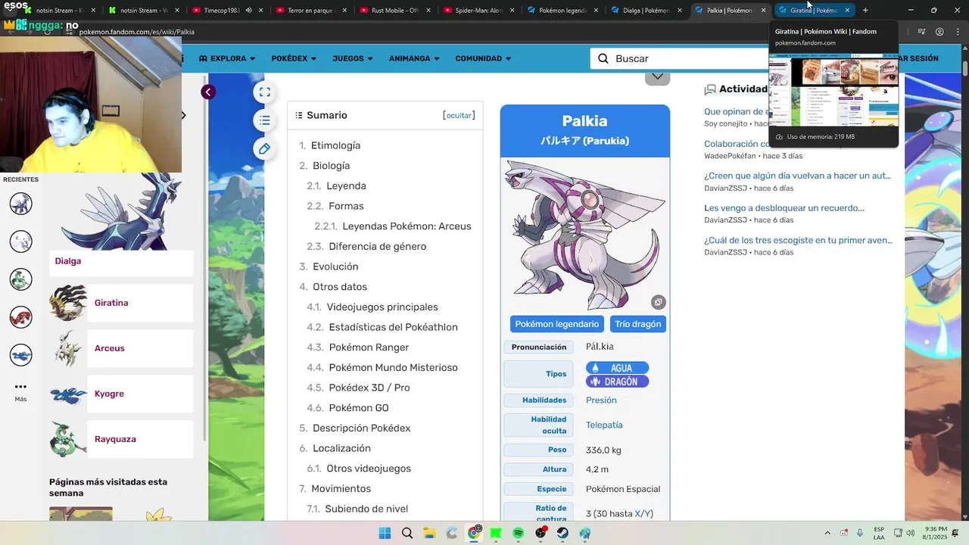This screenshot has height=545, width=969.
Task: Open the table of contents list icon
Action: click(x=264, y=120)
